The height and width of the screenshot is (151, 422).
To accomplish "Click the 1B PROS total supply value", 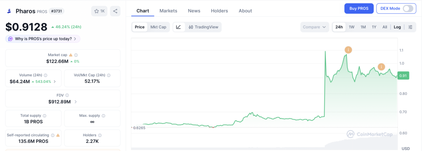I will pos(33,122).
